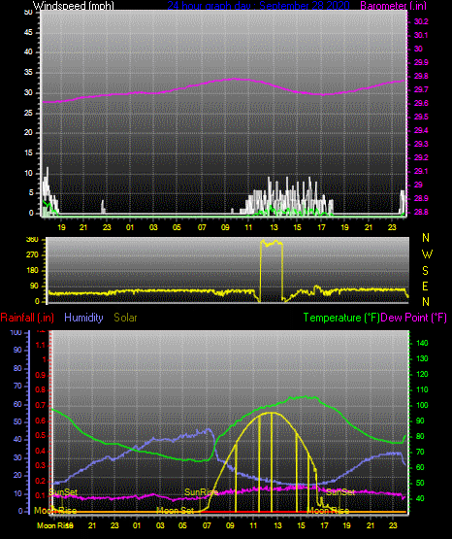Click the '45' windspeed axis value
The width and height of the screenshot is (452, 539).
(28, 33)
